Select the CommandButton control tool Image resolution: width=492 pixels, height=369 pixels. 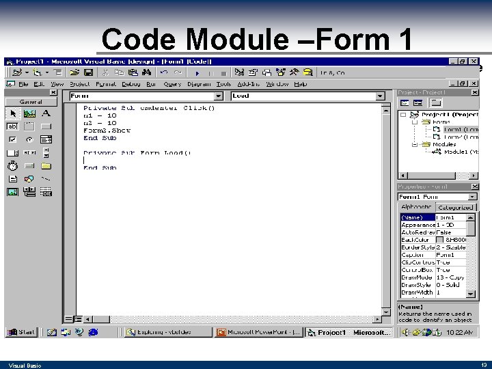[46, 126]
